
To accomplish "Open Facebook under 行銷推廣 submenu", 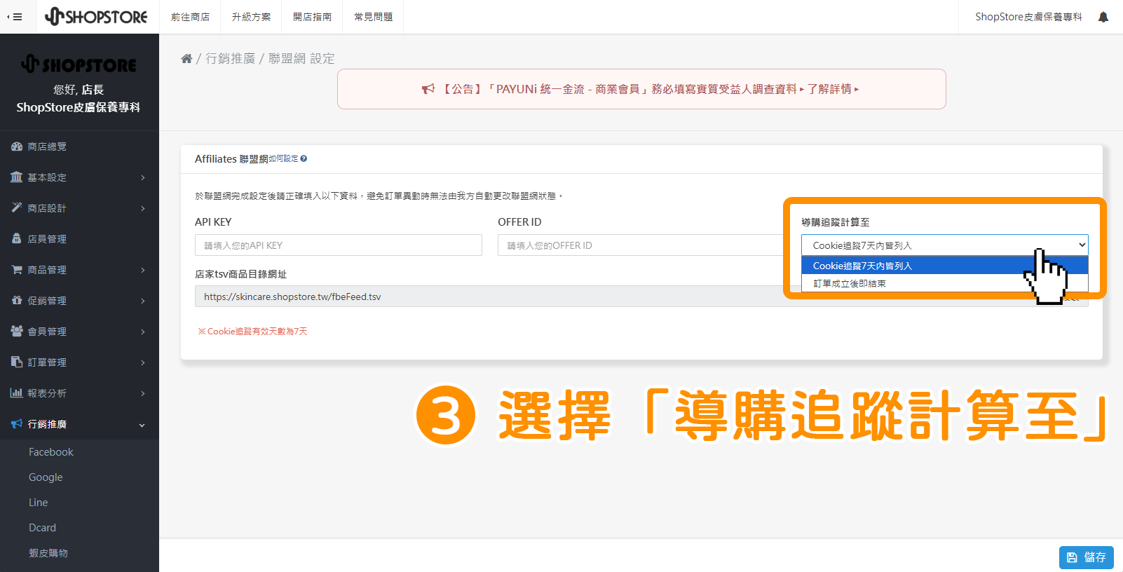I will click(x=51, y=452).
